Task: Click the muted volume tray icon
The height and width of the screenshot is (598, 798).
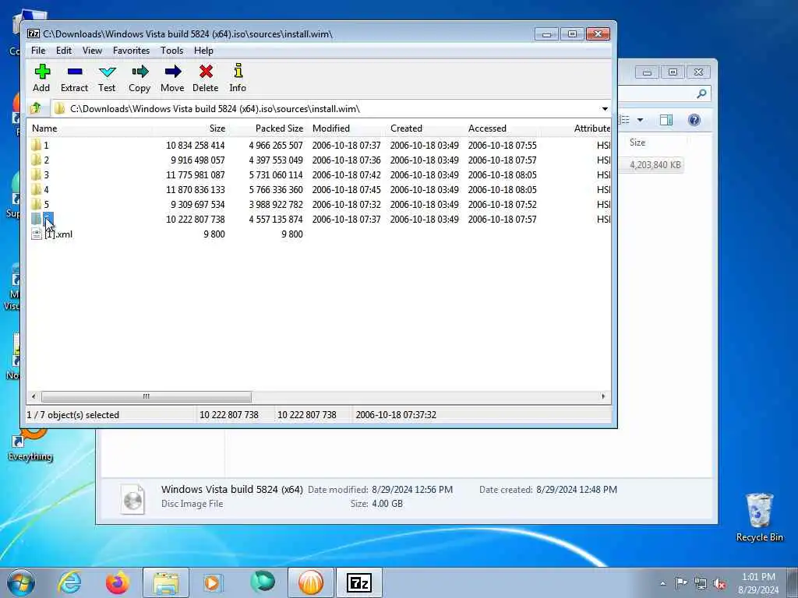Action: coord(719,584)
